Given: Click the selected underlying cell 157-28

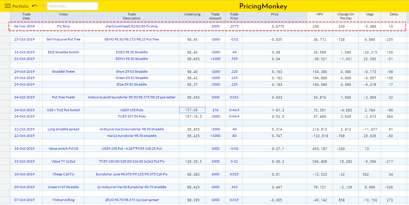Looking at the screenshot, I should (x=192, y=110).
